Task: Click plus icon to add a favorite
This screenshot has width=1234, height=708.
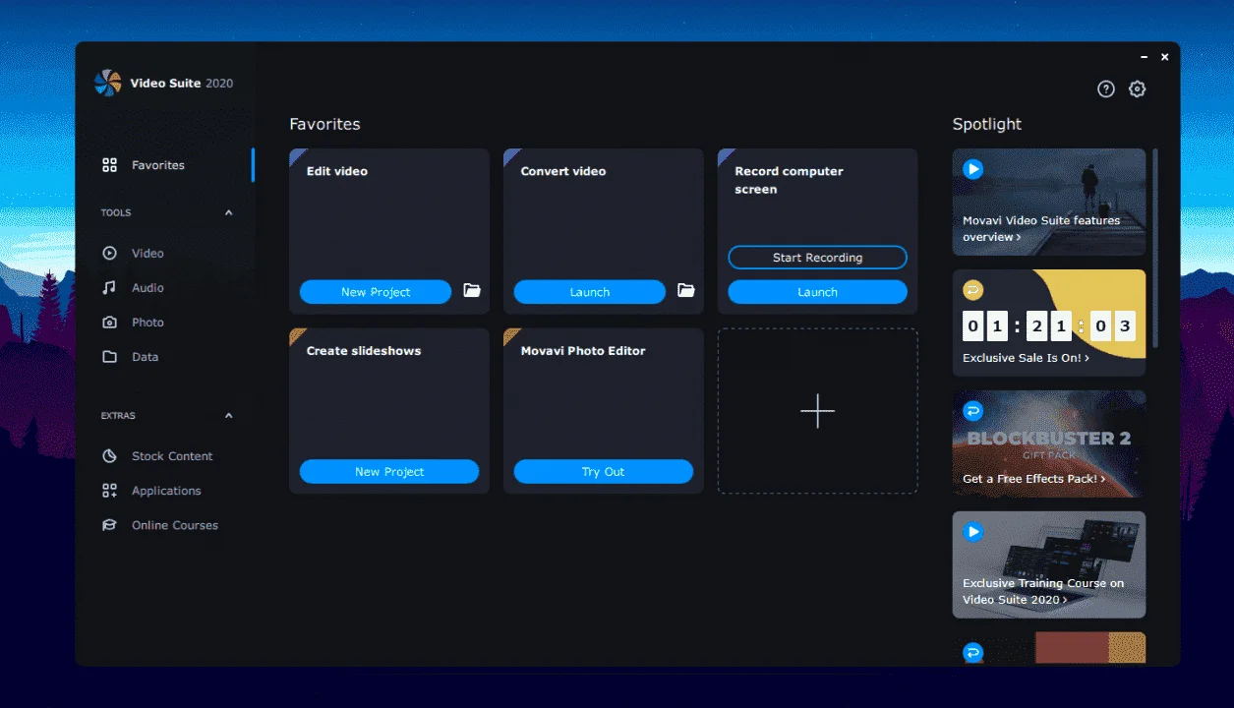Action: [817, 411]
